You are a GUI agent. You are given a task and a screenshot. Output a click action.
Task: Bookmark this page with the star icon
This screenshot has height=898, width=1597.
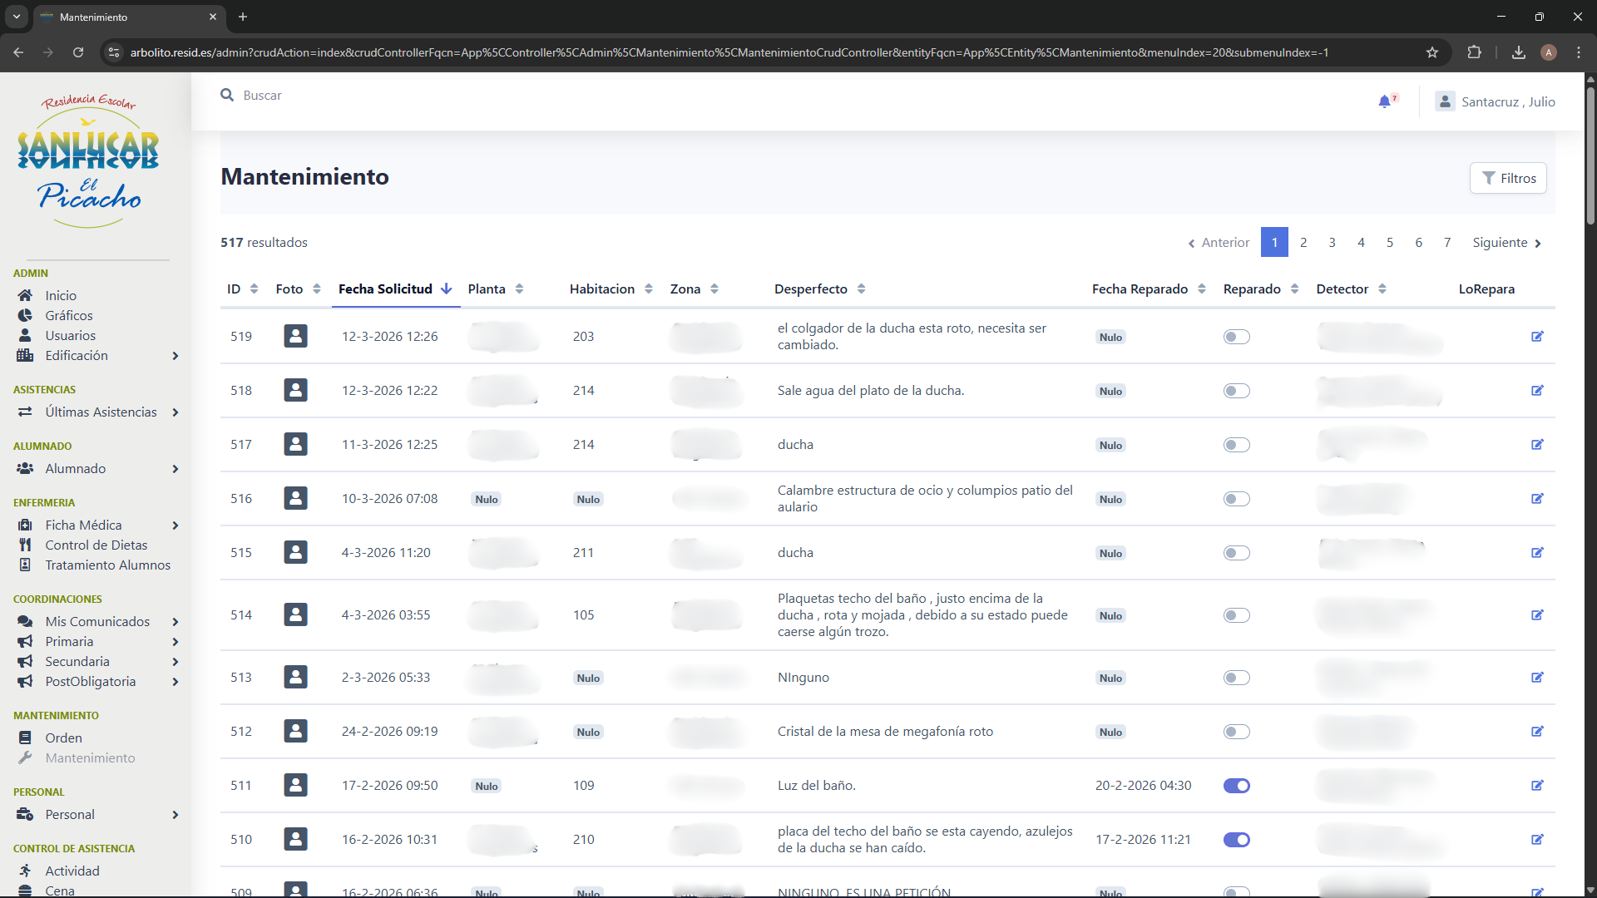(x=1432, y=52)
